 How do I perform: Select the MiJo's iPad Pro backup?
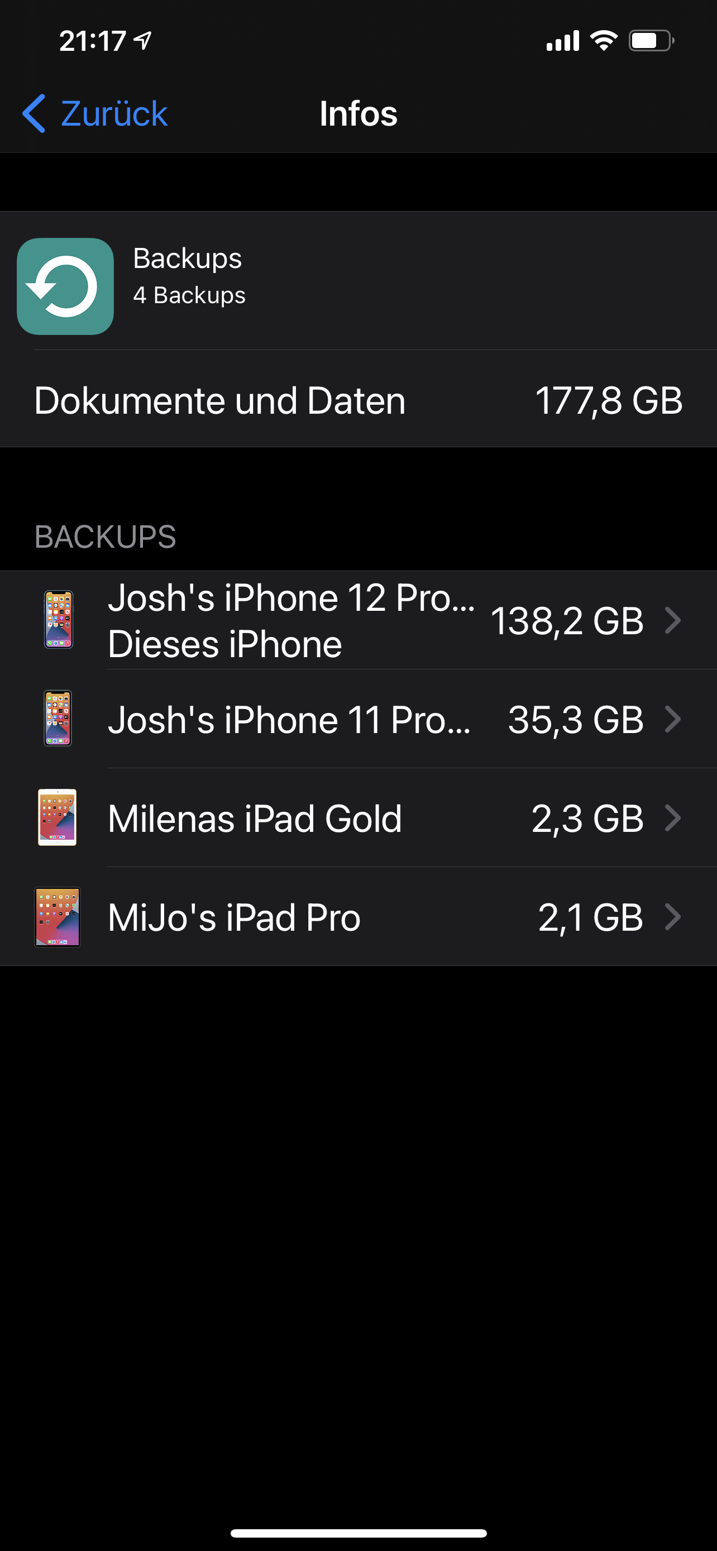click(x=234, y=917)
